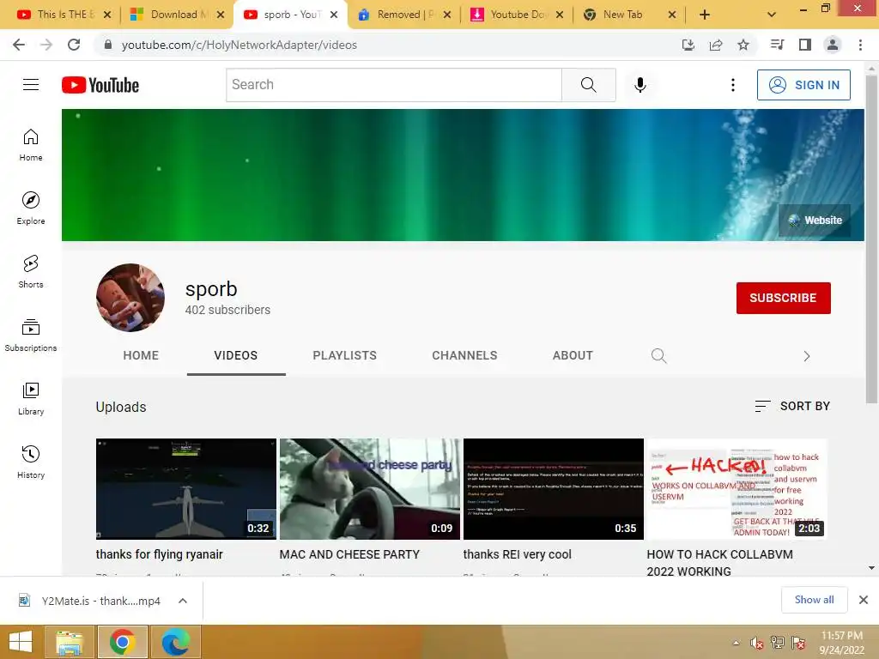Open a new tab with plus button

point(705,15)
